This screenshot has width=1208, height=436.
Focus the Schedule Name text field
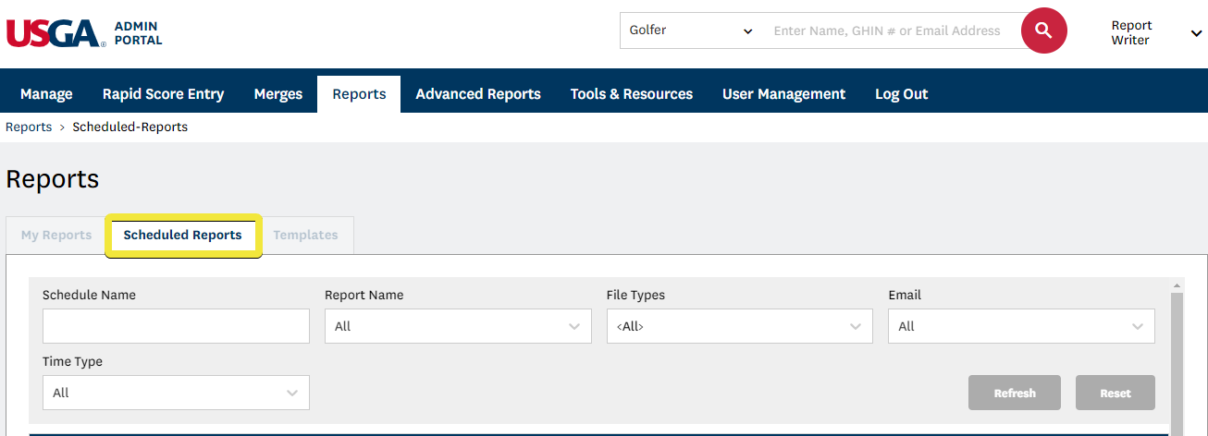tap(176, 326)
